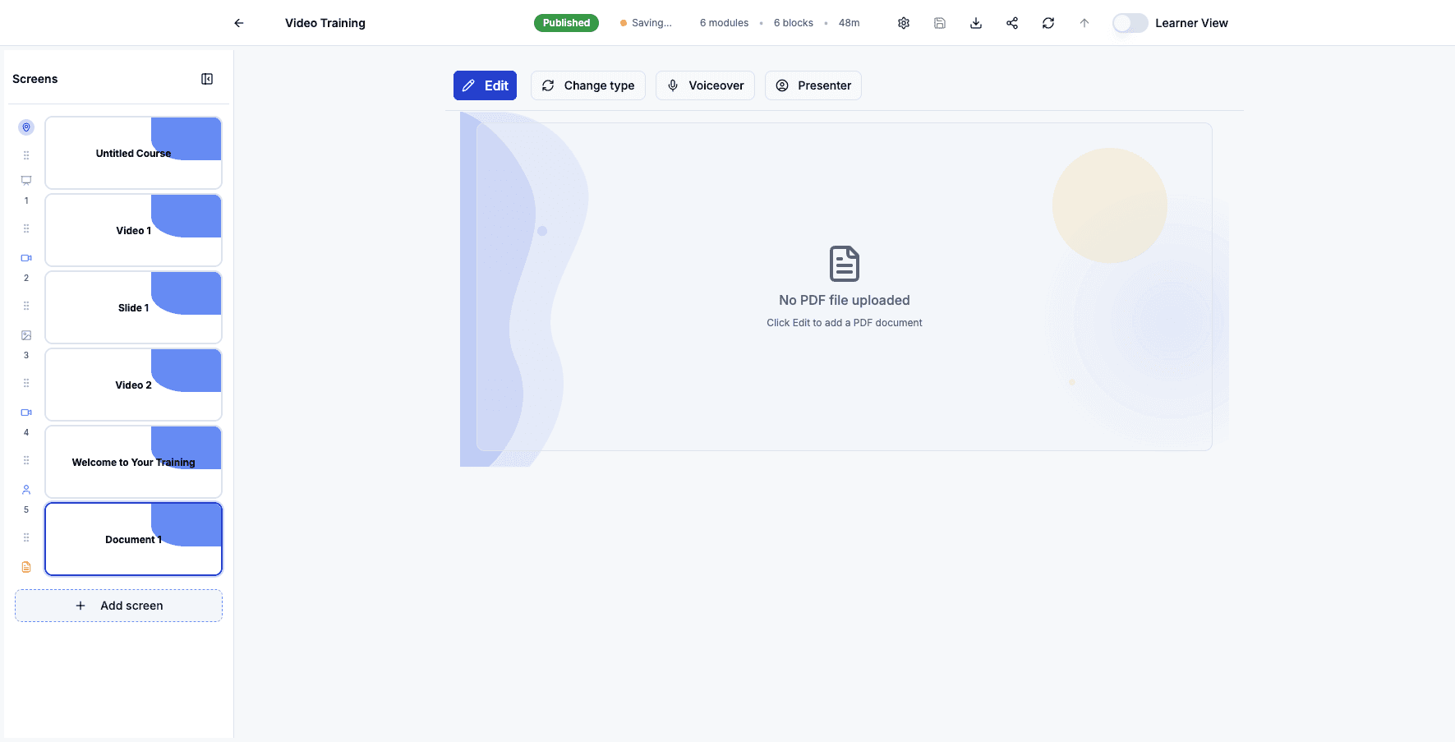Open course settings with the gear icon

click(903, 23)
